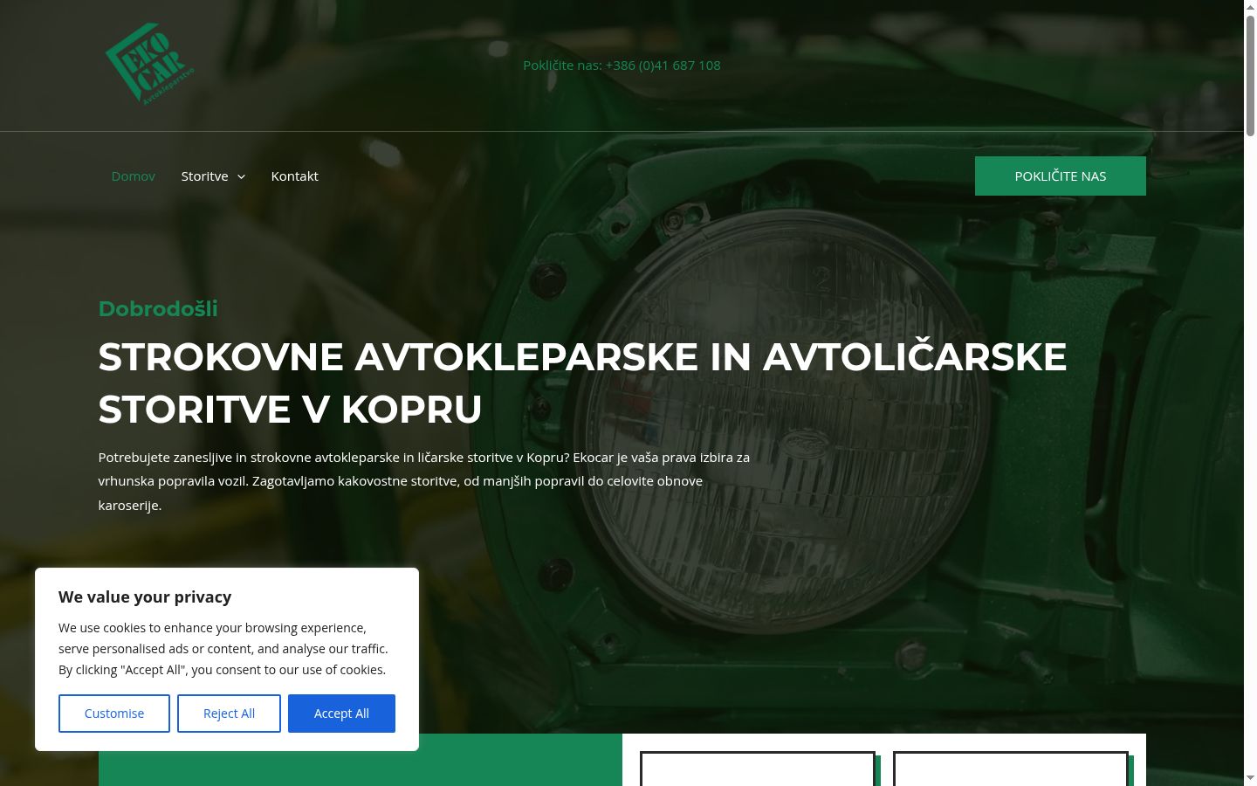Click the headline 'STROKOVNE AVTOKLEPARSKE IN AVTOLIČARSKE'

[x=582, y=356]
